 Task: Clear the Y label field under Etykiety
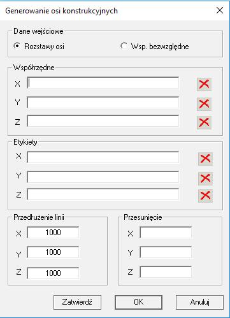(x=205, y=178)
